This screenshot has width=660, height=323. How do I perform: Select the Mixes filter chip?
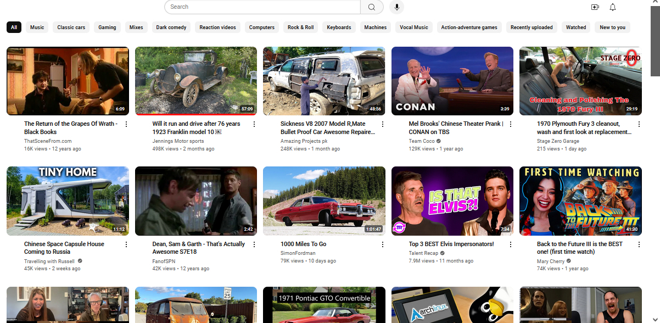coord(136,27)
